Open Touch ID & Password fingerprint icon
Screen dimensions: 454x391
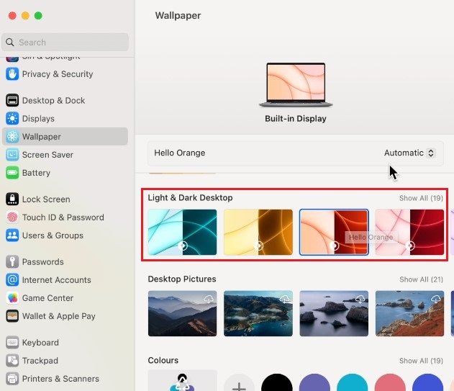coord(12,217)
